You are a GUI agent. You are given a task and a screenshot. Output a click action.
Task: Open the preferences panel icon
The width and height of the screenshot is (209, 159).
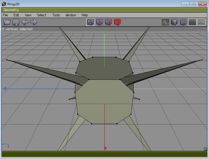click(165, 22)
